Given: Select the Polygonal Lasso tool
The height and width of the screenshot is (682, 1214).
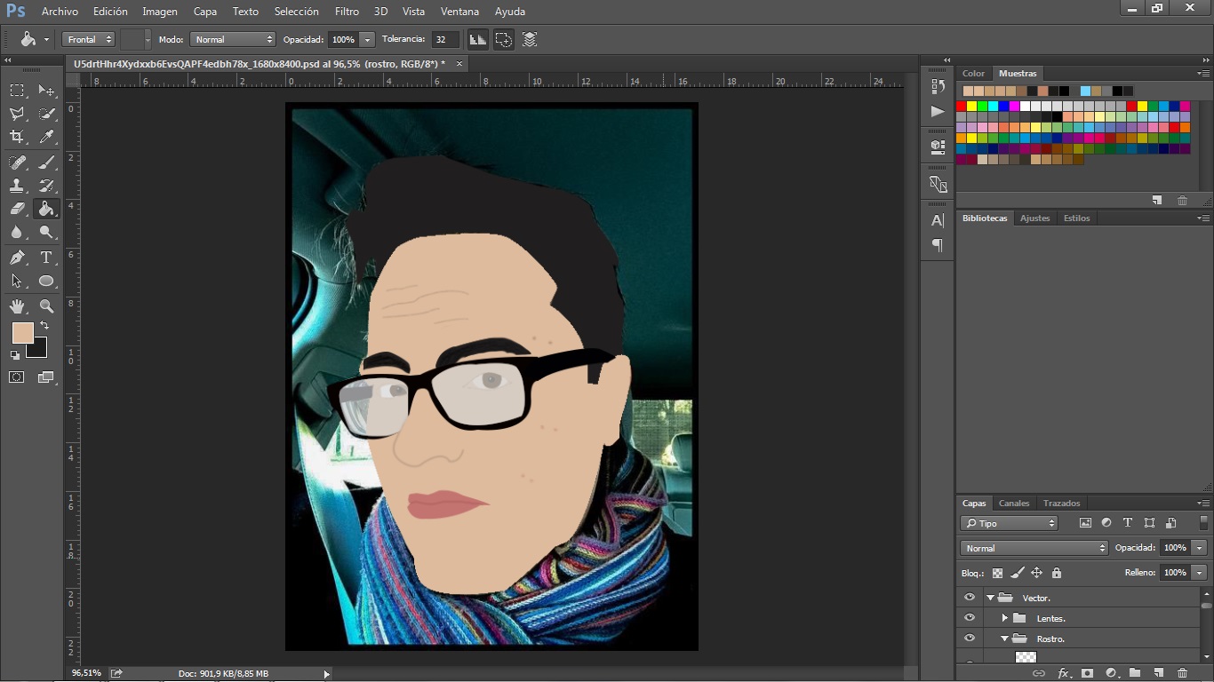Looking at the screenshot, I should point(17,114).
